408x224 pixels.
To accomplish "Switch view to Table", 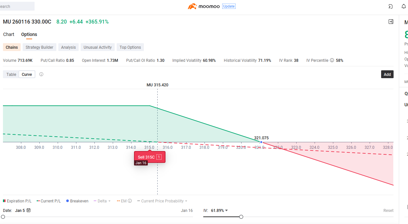I will [x=11, y=74].
